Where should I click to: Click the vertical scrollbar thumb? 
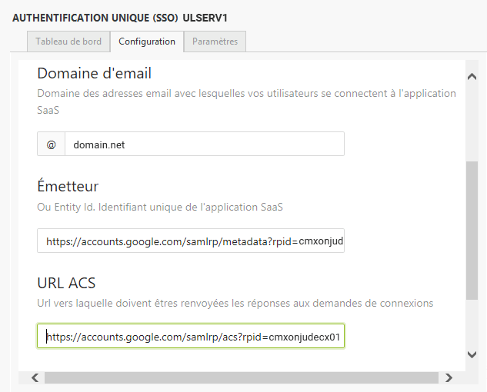point(472,231)
